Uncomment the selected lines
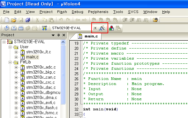 146,20
